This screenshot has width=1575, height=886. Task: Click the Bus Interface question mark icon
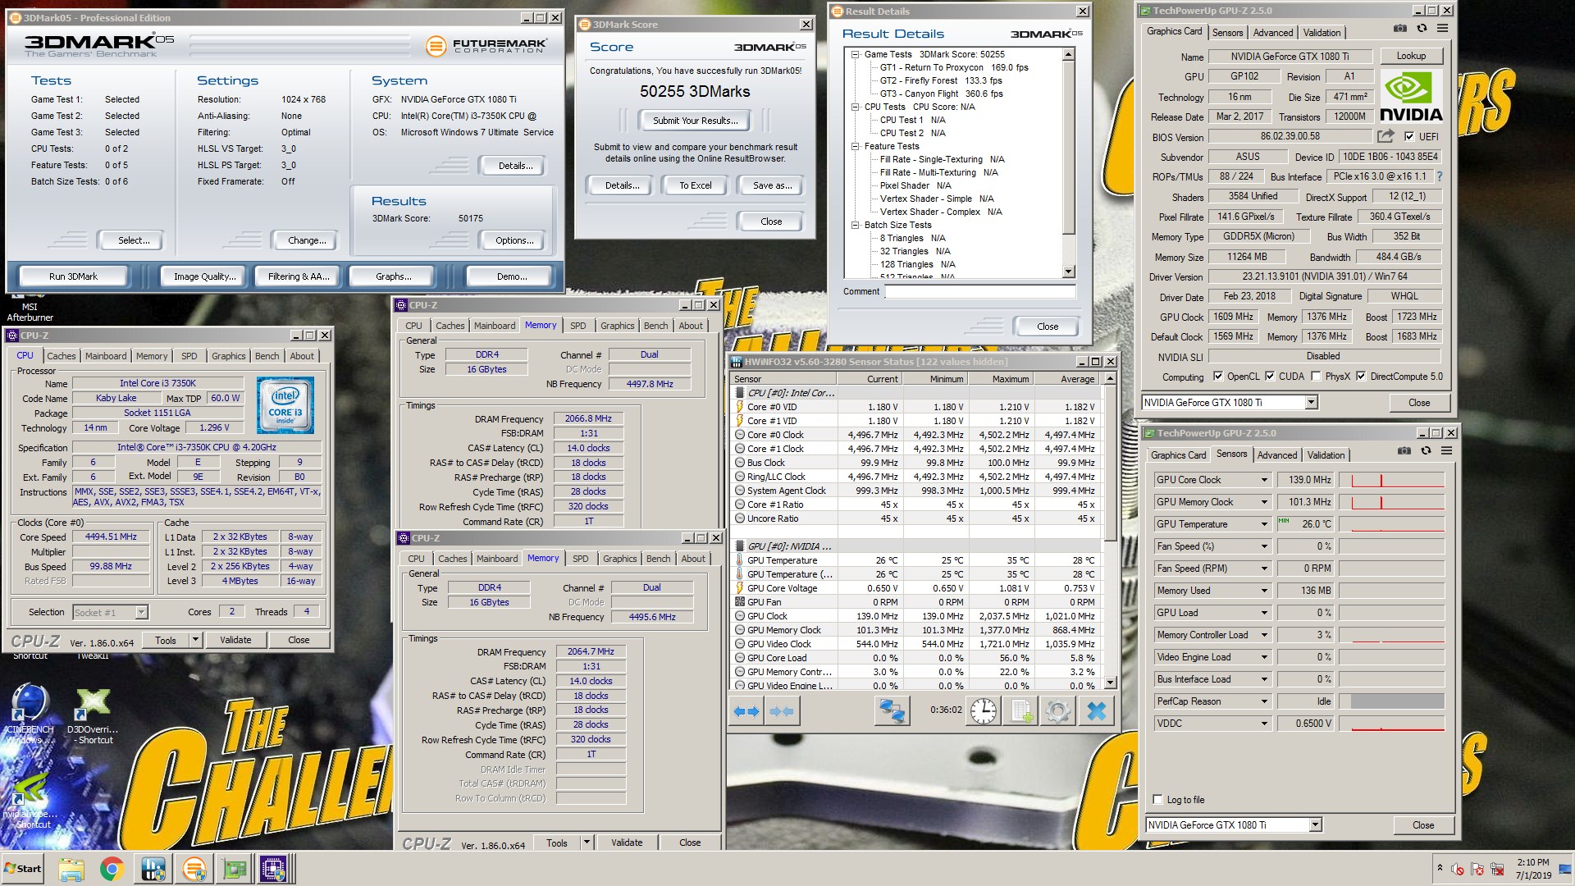tap(1439, 176)
